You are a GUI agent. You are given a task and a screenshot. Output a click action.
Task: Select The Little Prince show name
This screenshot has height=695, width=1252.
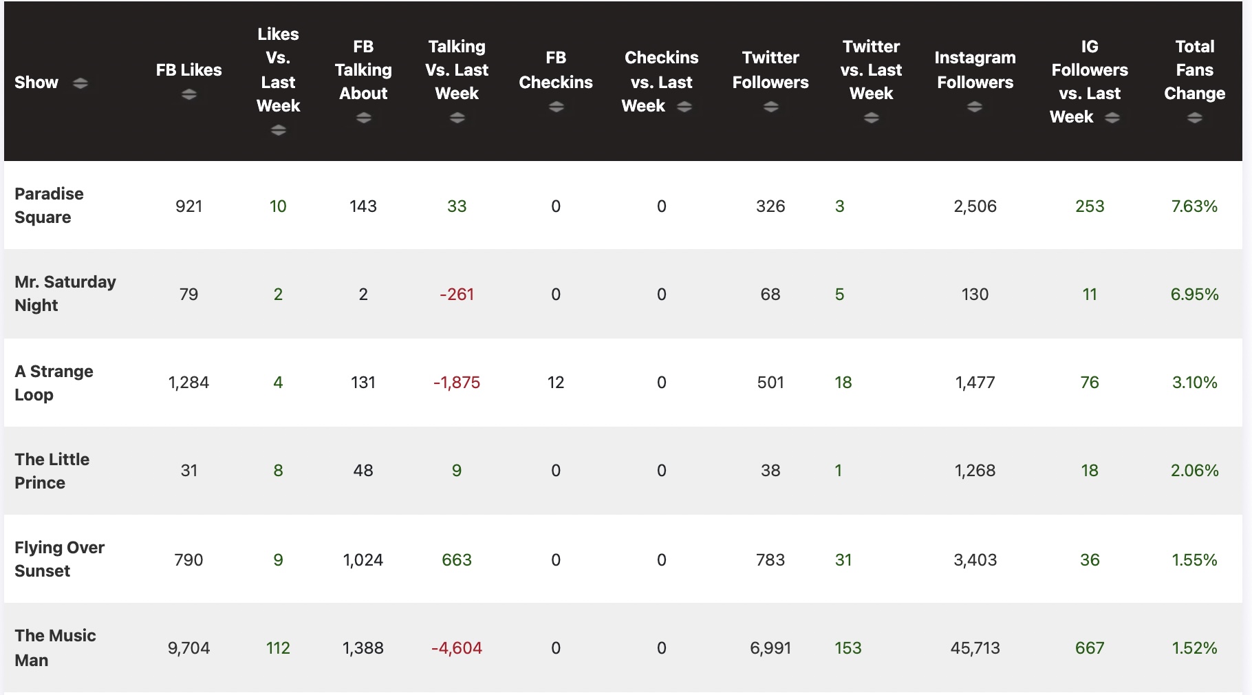(52, 471)
